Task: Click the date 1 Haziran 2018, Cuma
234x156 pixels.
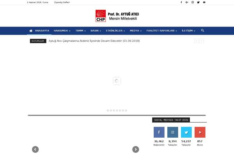Action: click(37, 2)
